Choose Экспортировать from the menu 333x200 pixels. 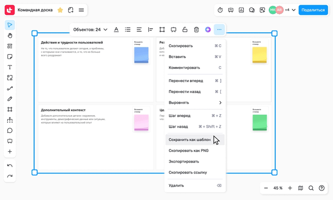[195, 162]
